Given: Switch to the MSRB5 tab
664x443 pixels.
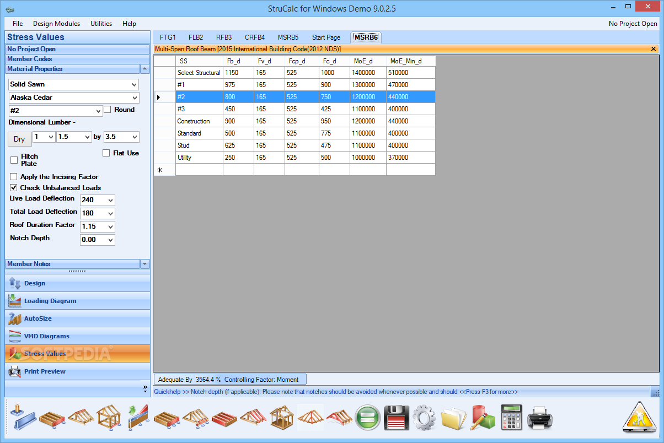Looking at the screenshot, I should (288, 37).
